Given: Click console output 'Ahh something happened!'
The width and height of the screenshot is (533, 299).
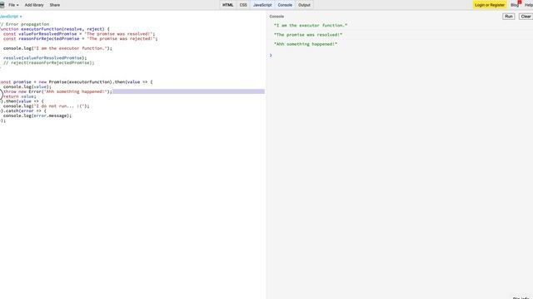Looking at the screenshot, I should 306,44.
